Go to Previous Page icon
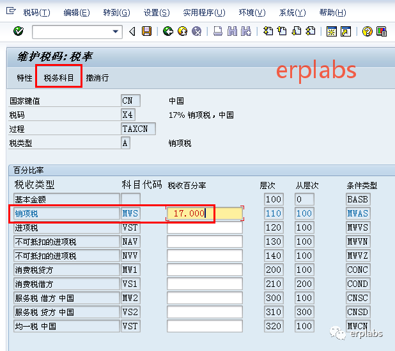This screenshot has height=351, width=395. [x=282, y=31]
